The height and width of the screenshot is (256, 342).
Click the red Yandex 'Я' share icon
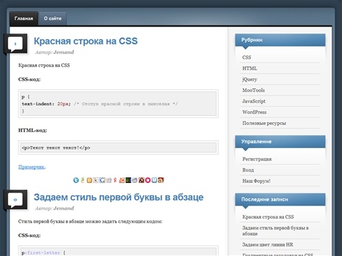tap(115, 180)
